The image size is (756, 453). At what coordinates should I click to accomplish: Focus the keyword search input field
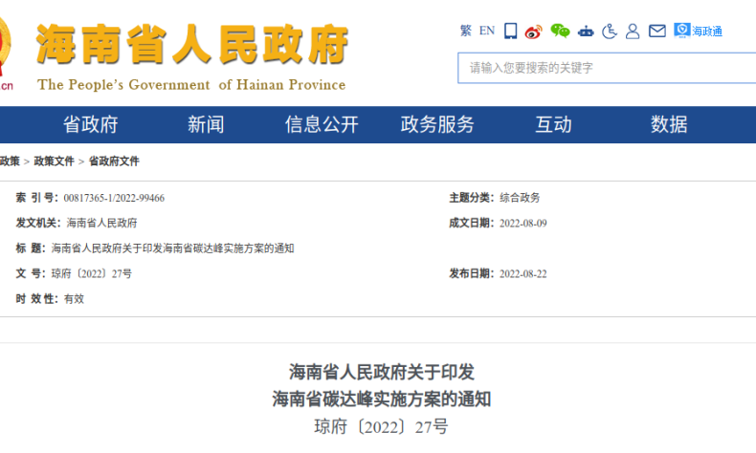pyautogui.click(x=607, y=68)
